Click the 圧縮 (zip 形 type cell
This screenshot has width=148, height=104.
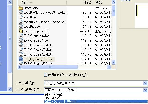pos(103,31)
